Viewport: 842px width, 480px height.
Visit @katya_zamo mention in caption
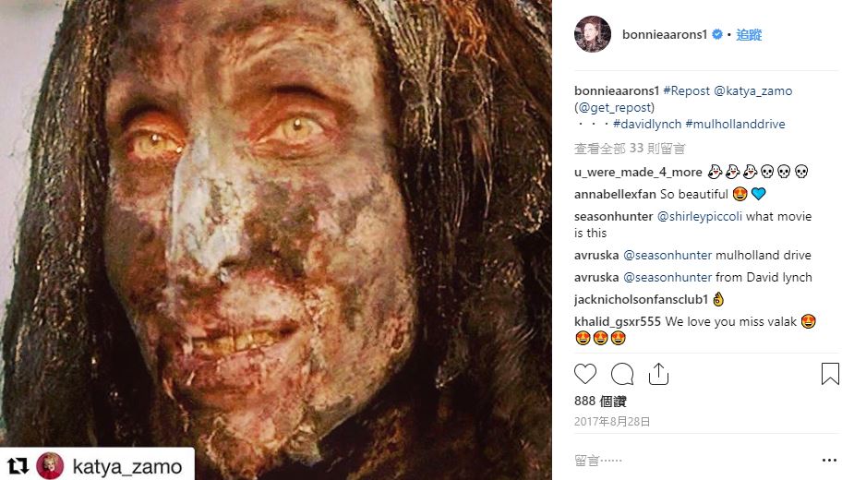752,91
